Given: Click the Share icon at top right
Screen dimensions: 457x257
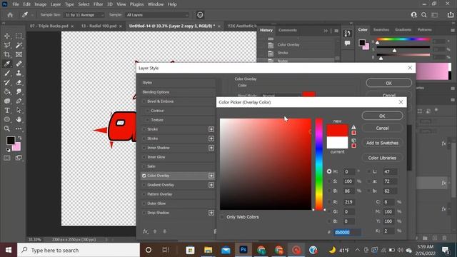Looking at the screenshot, I should (451, 15).
